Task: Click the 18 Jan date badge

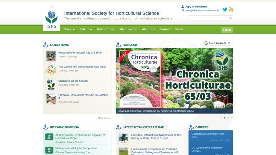Action: tap(49, 137)
